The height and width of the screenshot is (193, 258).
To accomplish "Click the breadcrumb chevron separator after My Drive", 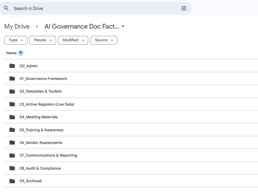I will 37,27.
